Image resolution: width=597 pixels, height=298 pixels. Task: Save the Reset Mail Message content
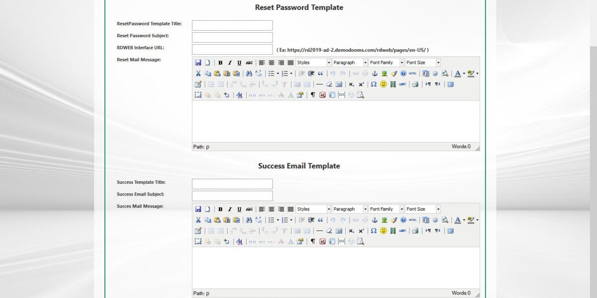click(x=198, y=63)
